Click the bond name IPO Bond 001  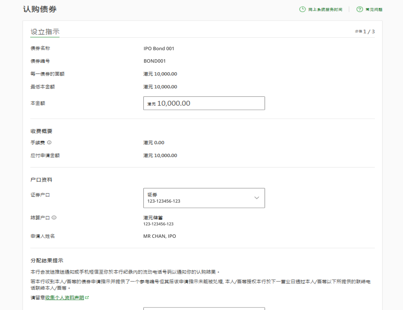(159, 48)
